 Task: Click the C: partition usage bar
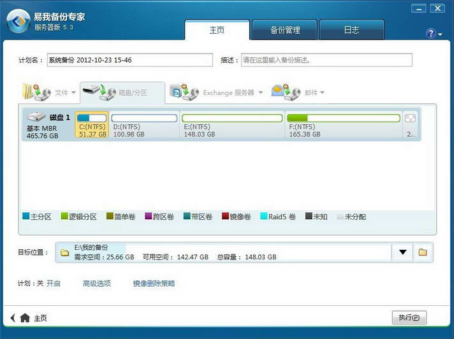click(92, 118)
